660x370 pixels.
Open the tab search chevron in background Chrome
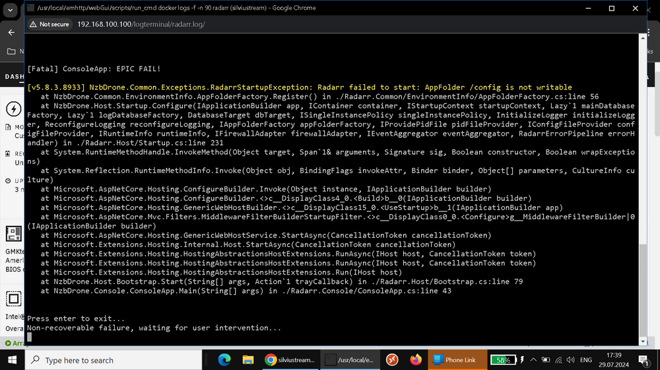point(10,10)
